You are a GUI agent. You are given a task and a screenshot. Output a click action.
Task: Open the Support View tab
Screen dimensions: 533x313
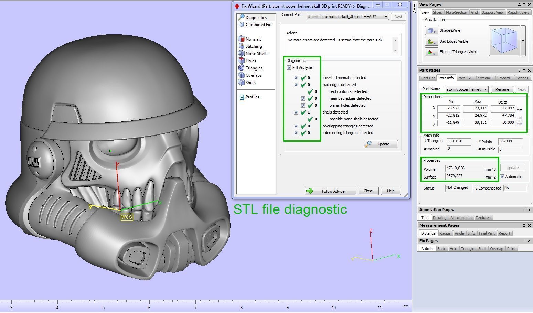click(492, 12)
